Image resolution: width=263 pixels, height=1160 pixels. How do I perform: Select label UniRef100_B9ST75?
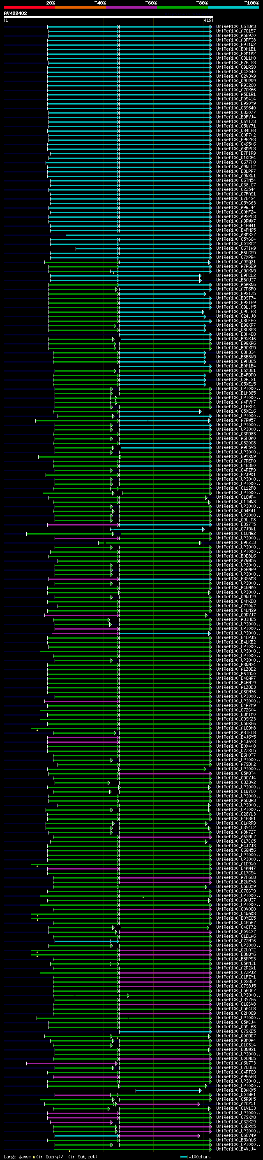[x=236, y=294]
